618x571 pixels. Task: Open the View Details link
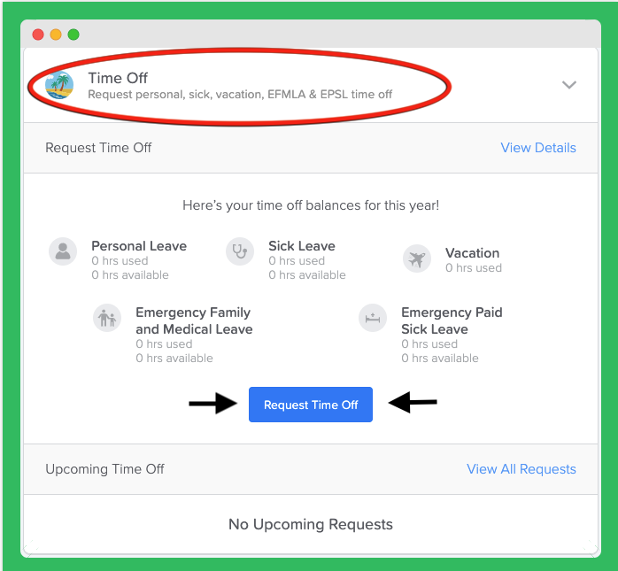[x=538, y=148]
